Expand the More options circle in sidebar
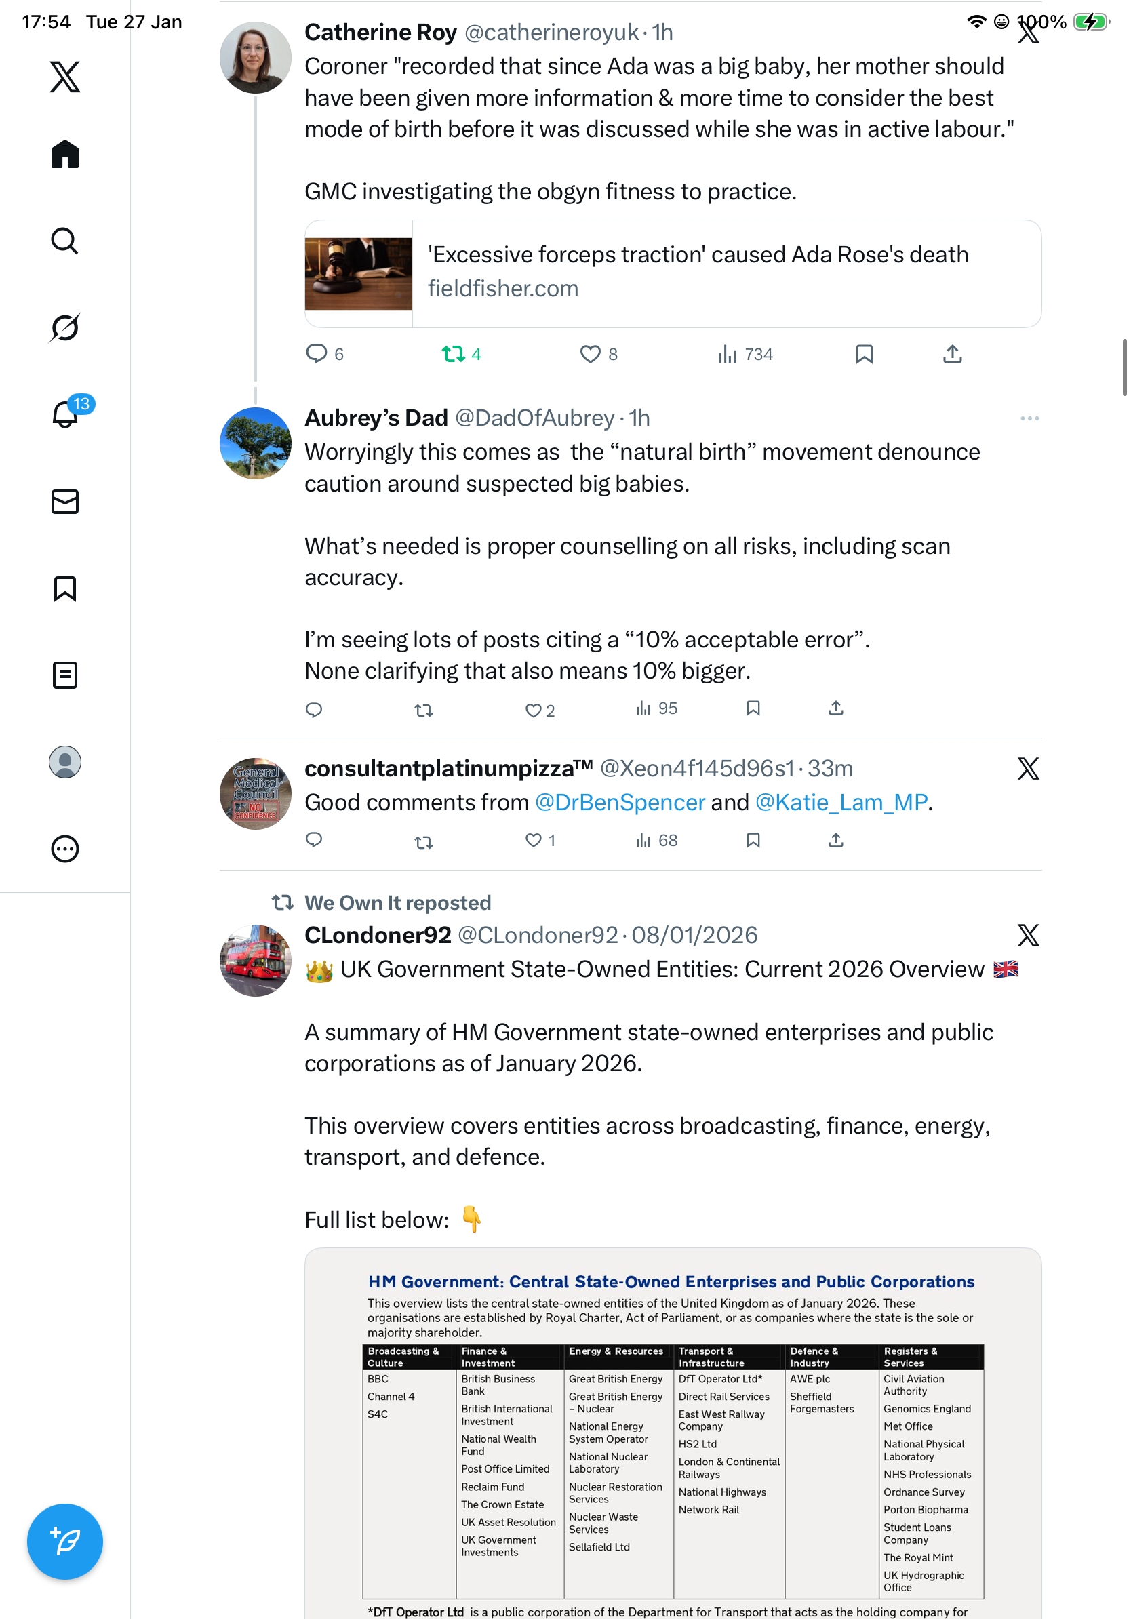The image size is (1131, 1619). click(65, 848)
